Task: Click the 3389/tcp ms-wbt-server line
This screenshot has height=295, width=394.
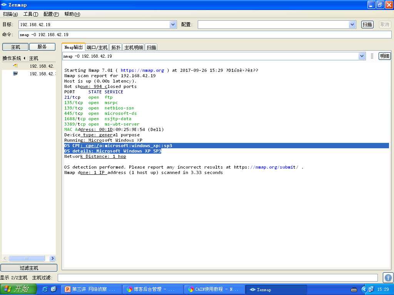Action: 102,124
